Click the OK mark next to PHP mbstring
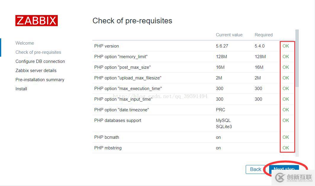 [x=285, y=148]
